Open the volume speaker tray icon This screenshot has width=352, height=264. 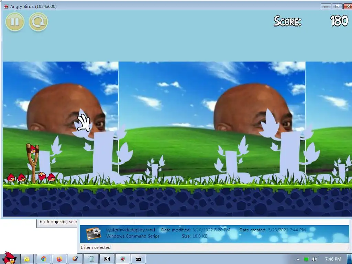click(x=314, y=259)
